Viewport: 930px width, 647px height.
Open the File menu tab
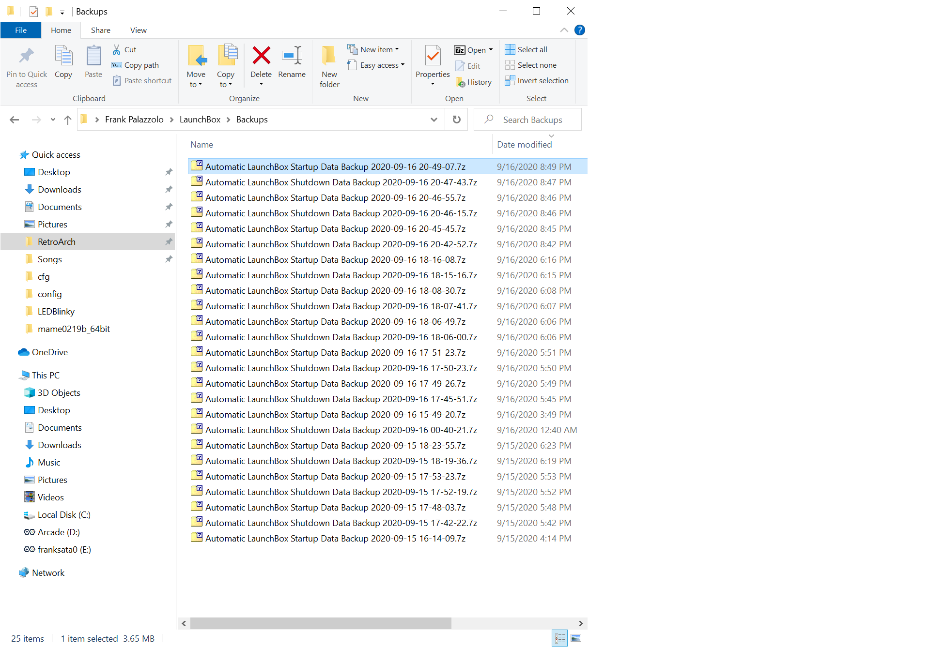point(21,30)
